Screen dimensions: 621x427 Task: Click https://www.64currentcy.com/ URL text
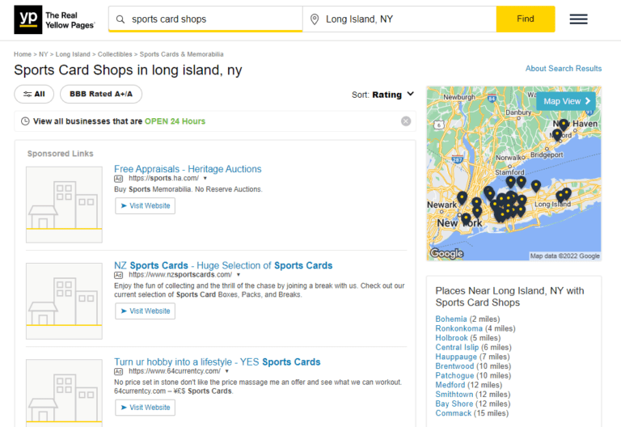point(175,371)
